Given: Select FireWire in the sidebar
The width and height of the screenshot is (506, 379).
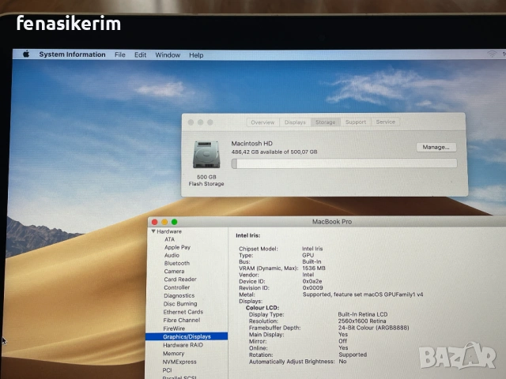Looking at the screenshot, I should [x=174, y=328].
